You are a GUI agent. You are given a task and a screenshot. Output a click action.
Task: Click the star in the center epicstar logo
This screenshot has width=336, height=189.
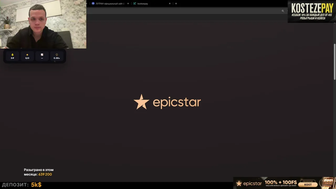click(141, 102)
